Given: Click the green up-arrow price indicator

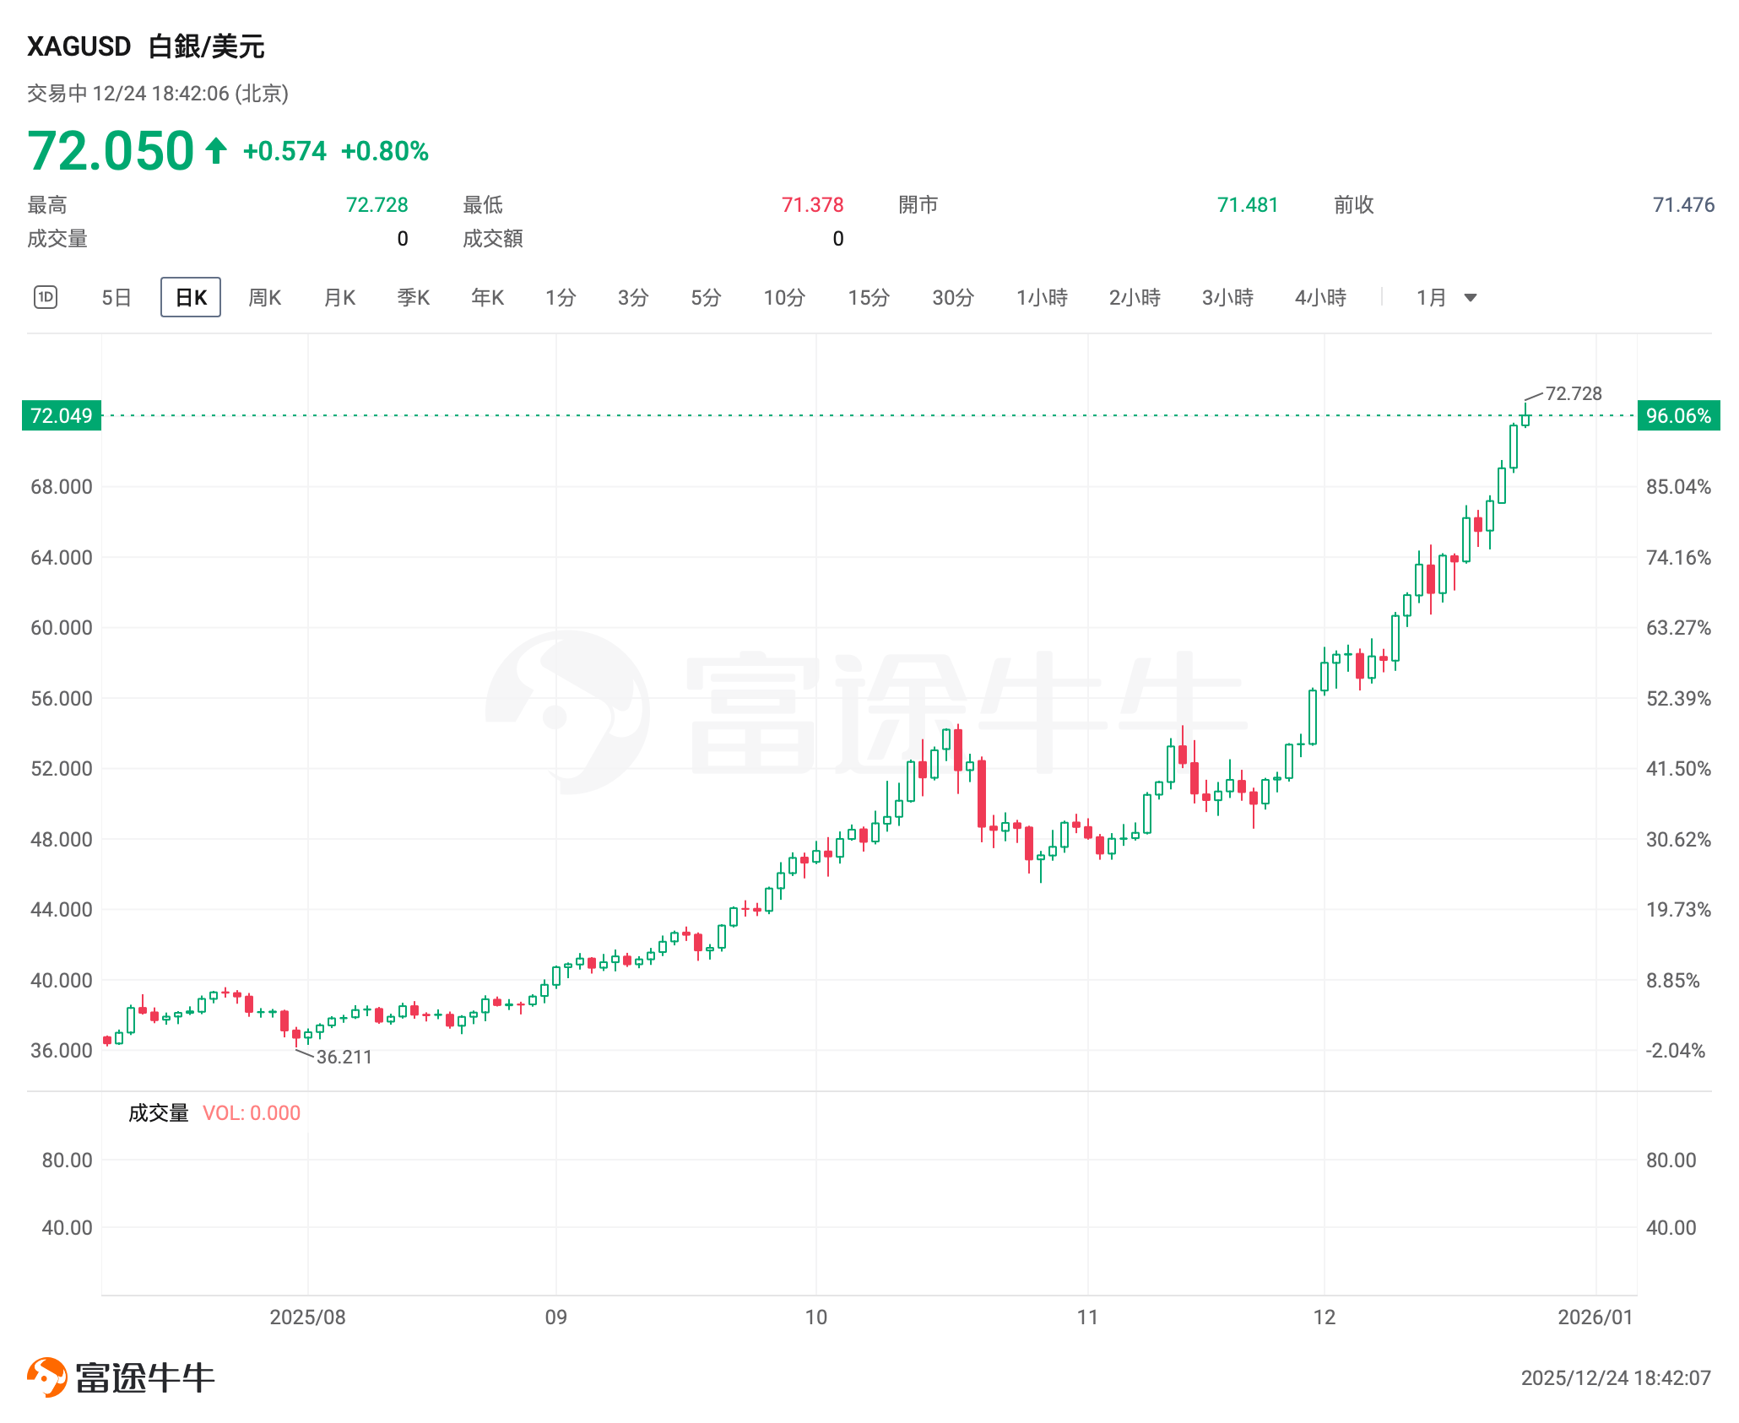Looking at the screenshot, I should (x=216, y=151).
